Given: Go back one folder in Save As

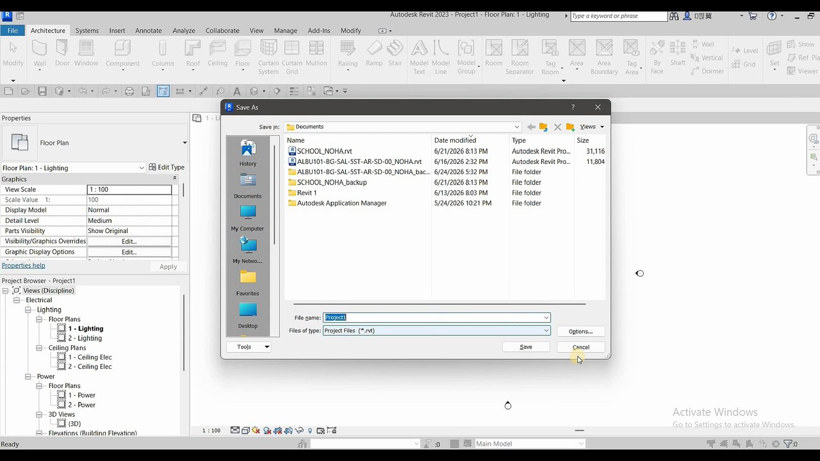Looking at the screenshot, I should click(x=530, y=127).
